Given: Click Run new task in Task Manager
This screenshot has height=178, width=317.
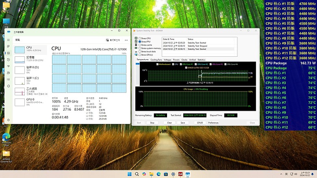Looking at the screenshot, I should pyautogui.click(x=113, y=40).
